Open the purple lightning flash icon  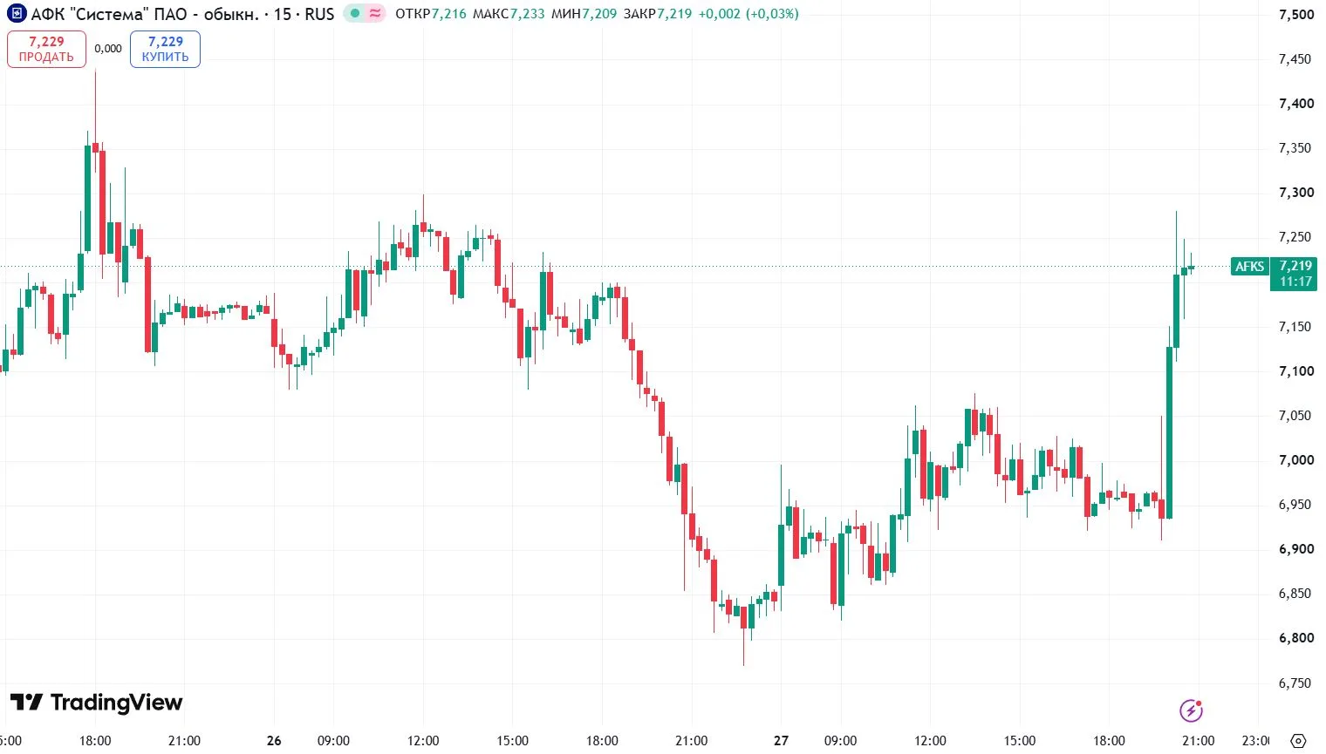click(1191, 710)
